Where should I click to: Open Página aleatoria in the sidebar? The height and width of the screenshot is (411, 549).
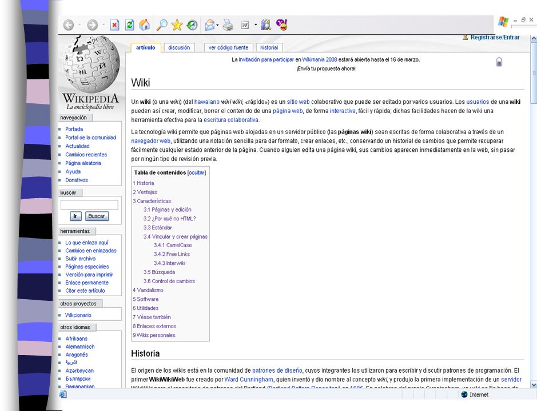(83, 163)
